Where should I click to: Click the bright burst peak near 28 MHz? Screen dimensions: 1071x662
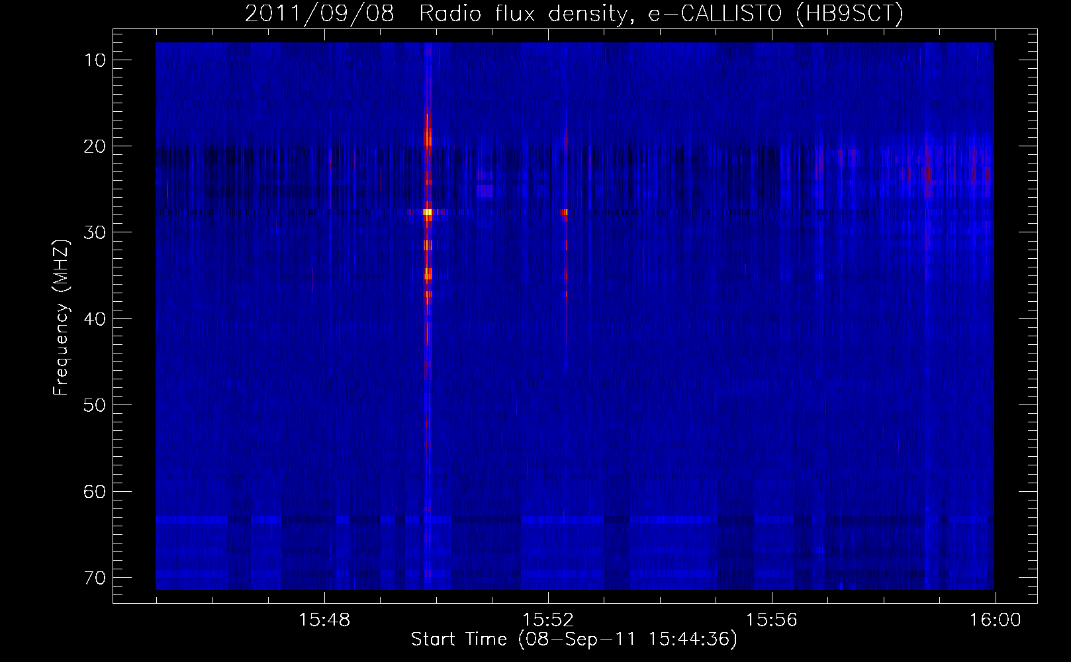point(428,213)
